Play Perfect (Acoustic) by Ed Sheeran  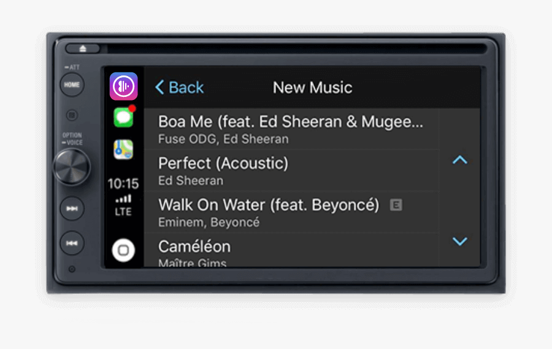click(291, 171)
